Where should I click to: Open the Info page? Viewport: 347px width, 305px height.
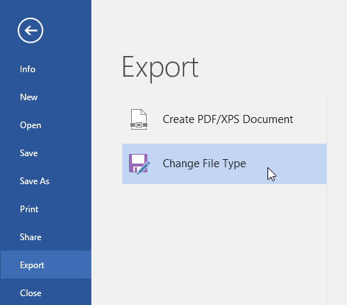tap(27, 69)
